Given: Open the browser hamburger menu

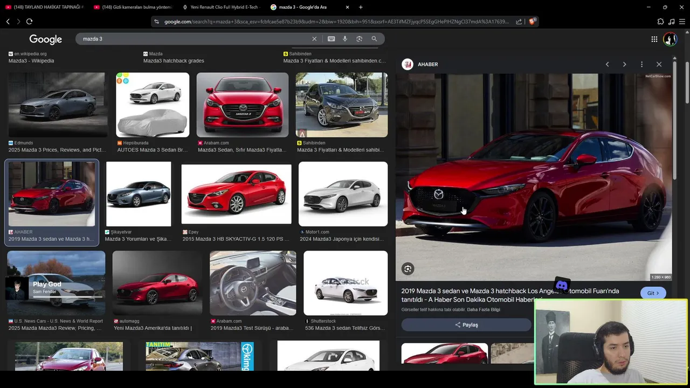Looking at the screenshot, I should click(x=682, y=22).
